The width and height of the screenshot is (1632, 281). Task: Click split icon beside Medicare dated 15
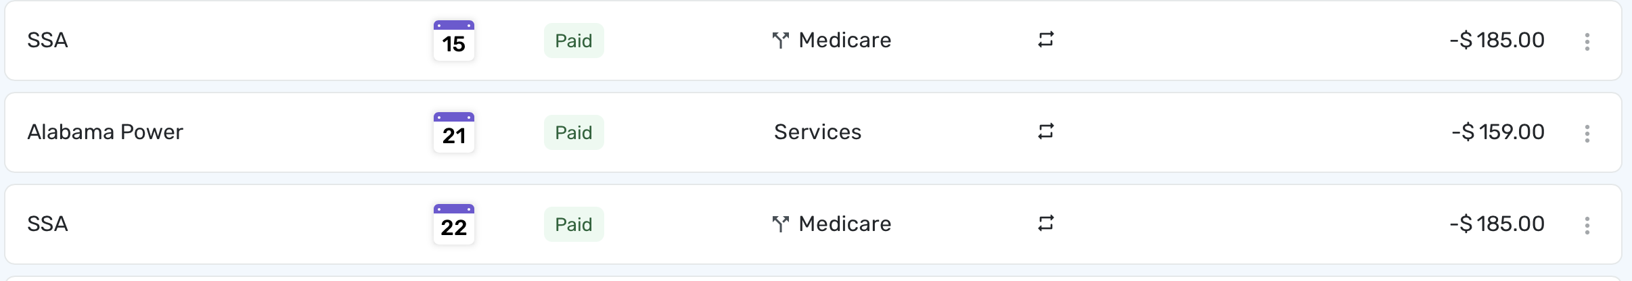781,41
